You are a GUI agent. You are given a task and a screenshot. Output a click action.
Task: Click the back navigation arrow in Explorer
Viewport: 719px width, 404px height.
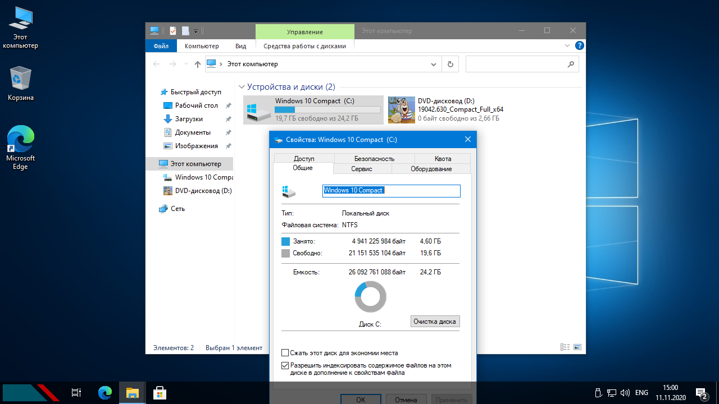coord(157,65)
